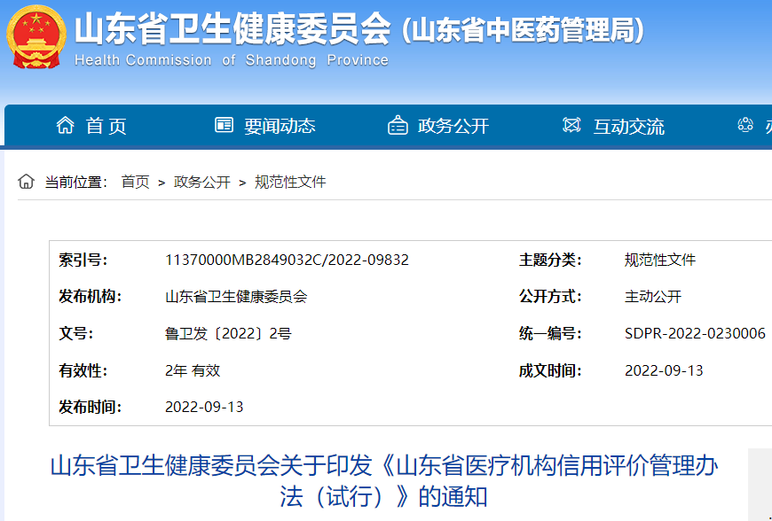Click the news icon beside 要闻动态
772x521 pixels.
click(x=225, y=126)
